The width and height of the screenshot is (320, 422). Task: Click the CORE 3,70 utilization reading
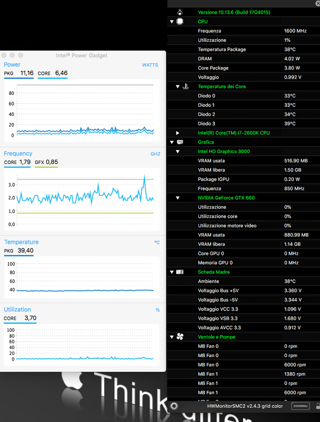coord(20,318)
